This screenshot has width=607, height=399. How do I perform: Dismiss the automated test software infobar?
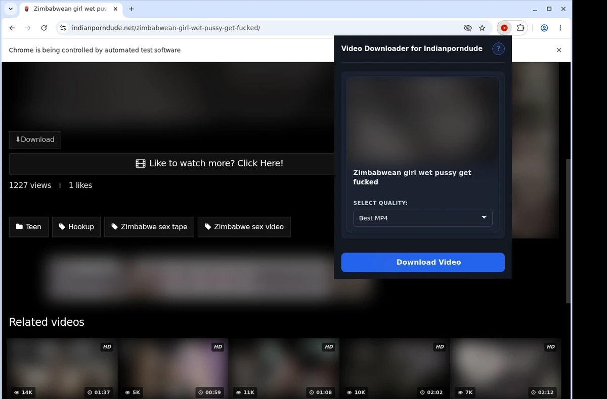pyautogui.click(x=559, y=50)
